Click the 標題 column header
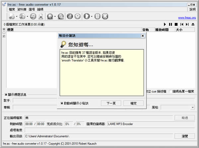This screenshot has width=199, height=148. click(x=74, y=30)
